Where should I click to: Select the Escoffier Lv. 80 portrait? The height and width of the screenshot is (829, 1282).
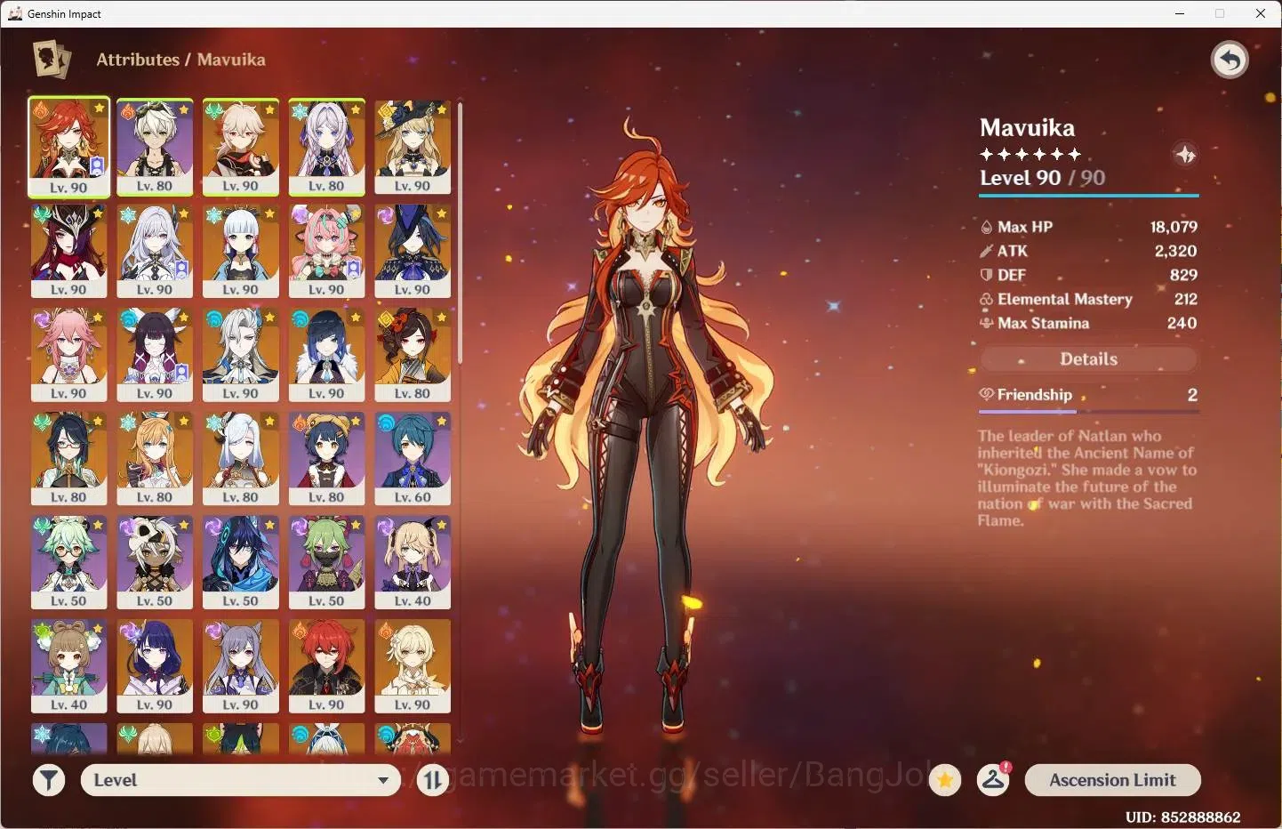click(155, 459)
